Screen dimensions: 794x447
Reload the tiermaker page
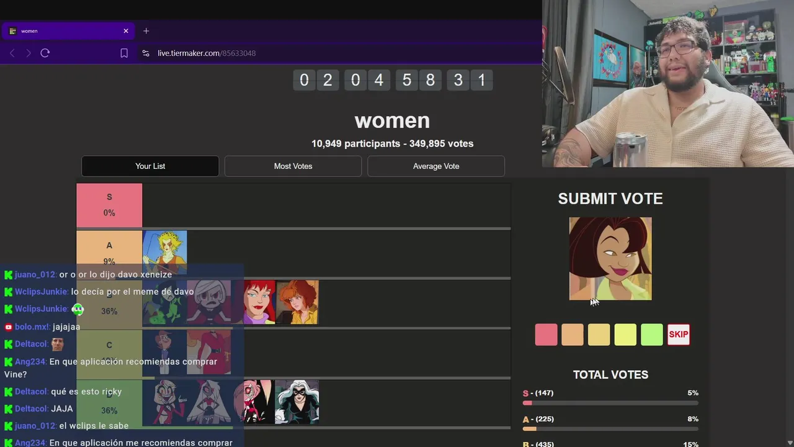point(45,53)
